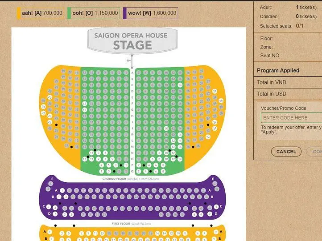Pick ground floor row K seat 14
This screenshot has width=322, height=241.
point(180,134)
